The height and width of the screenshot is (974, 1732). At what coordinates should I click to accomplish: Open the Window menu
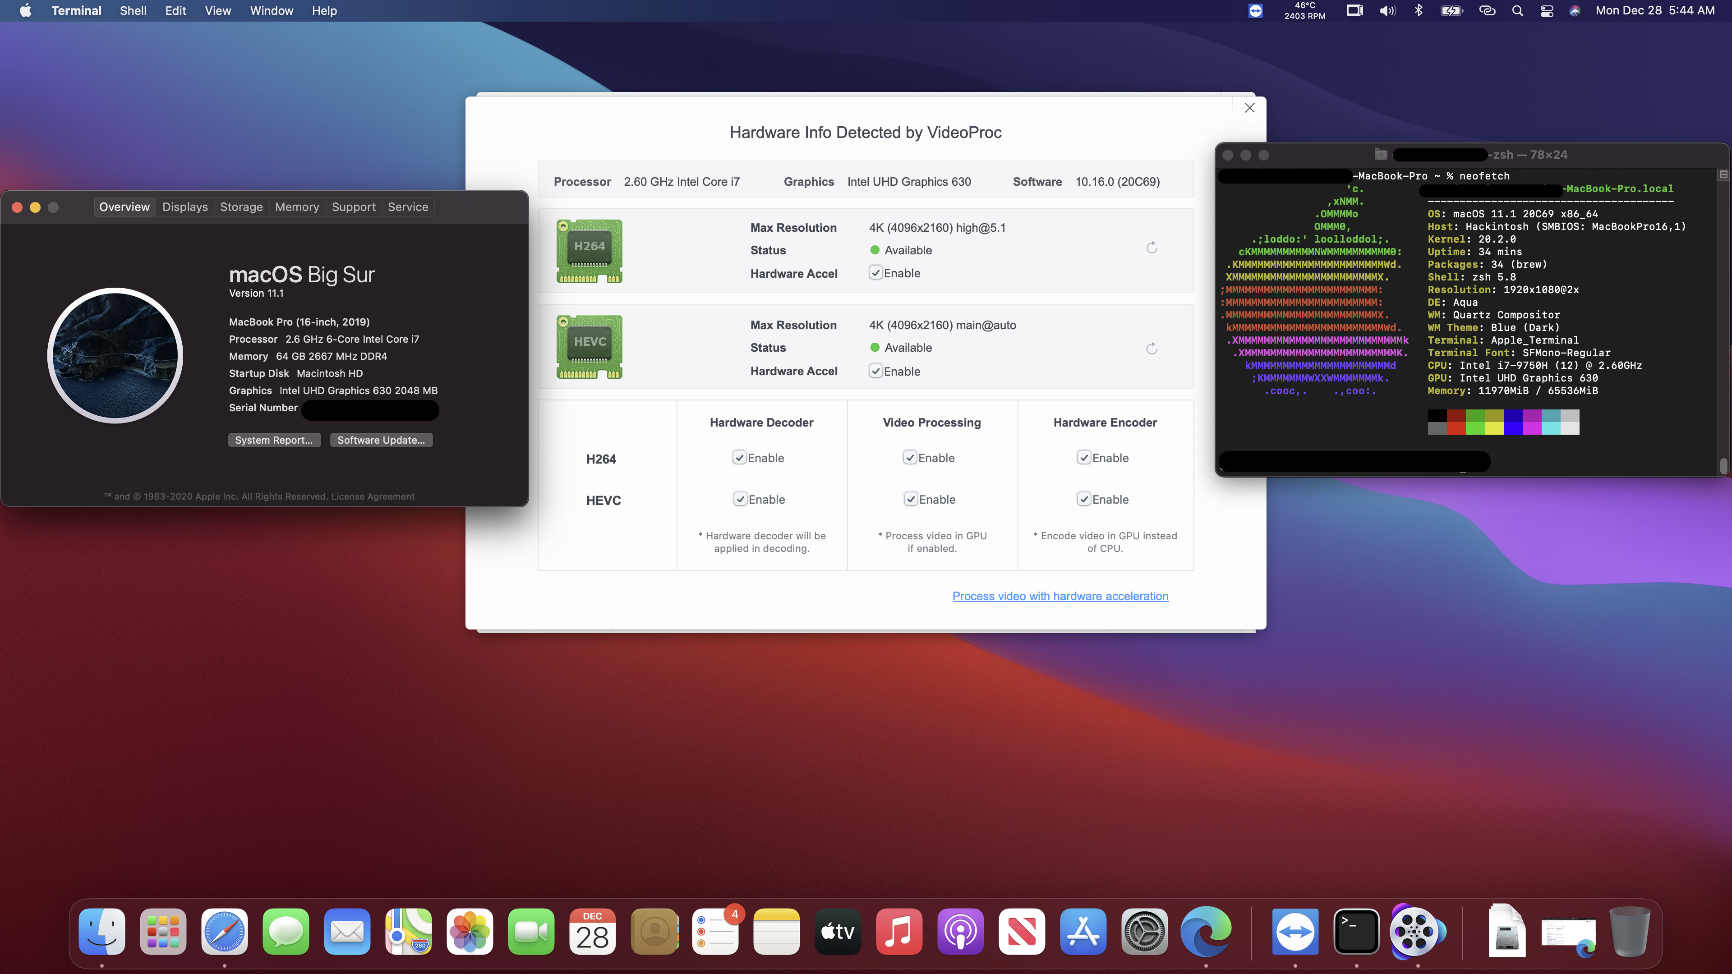point(271,11)
